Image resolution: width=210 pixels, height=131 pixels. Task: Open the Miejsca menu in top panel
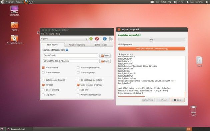(x=19, y=2)
